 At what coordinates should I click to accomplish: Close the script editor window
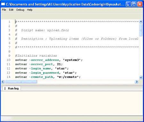coord(140,4)
